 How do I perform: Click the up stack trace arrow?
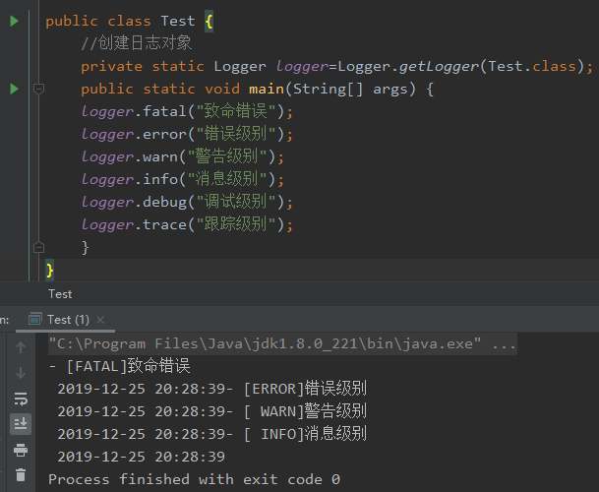pyautogui.click(x=21, y=347)
